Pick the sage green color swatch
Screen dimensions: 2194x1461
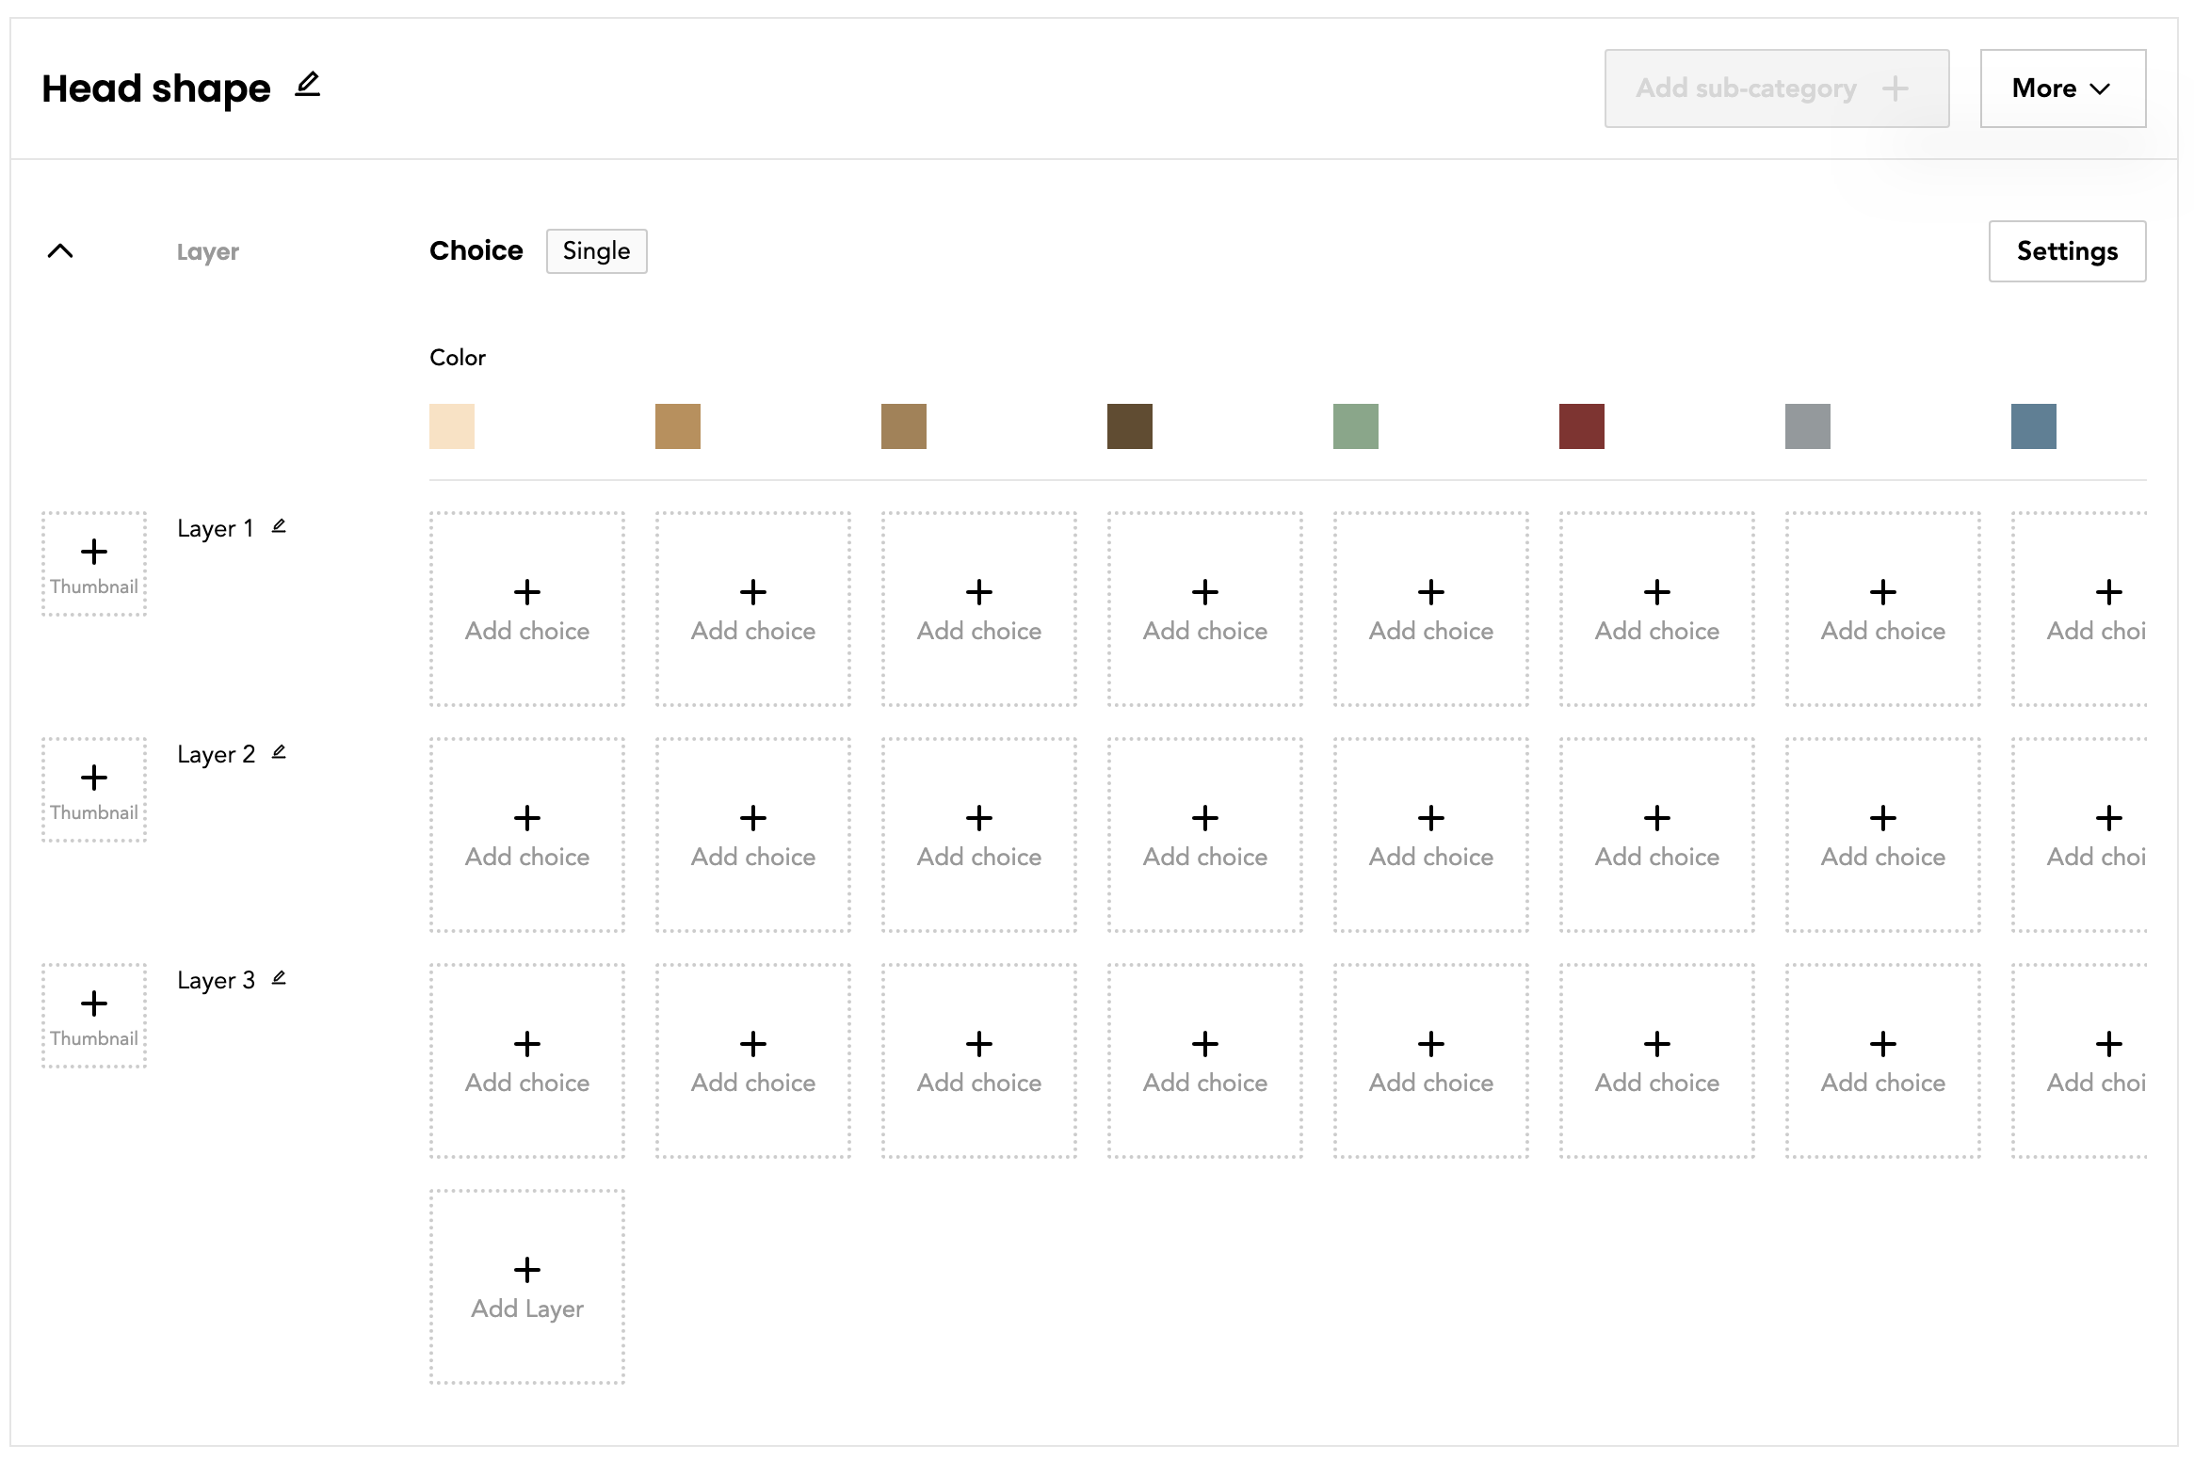(x=1356, y=426)
